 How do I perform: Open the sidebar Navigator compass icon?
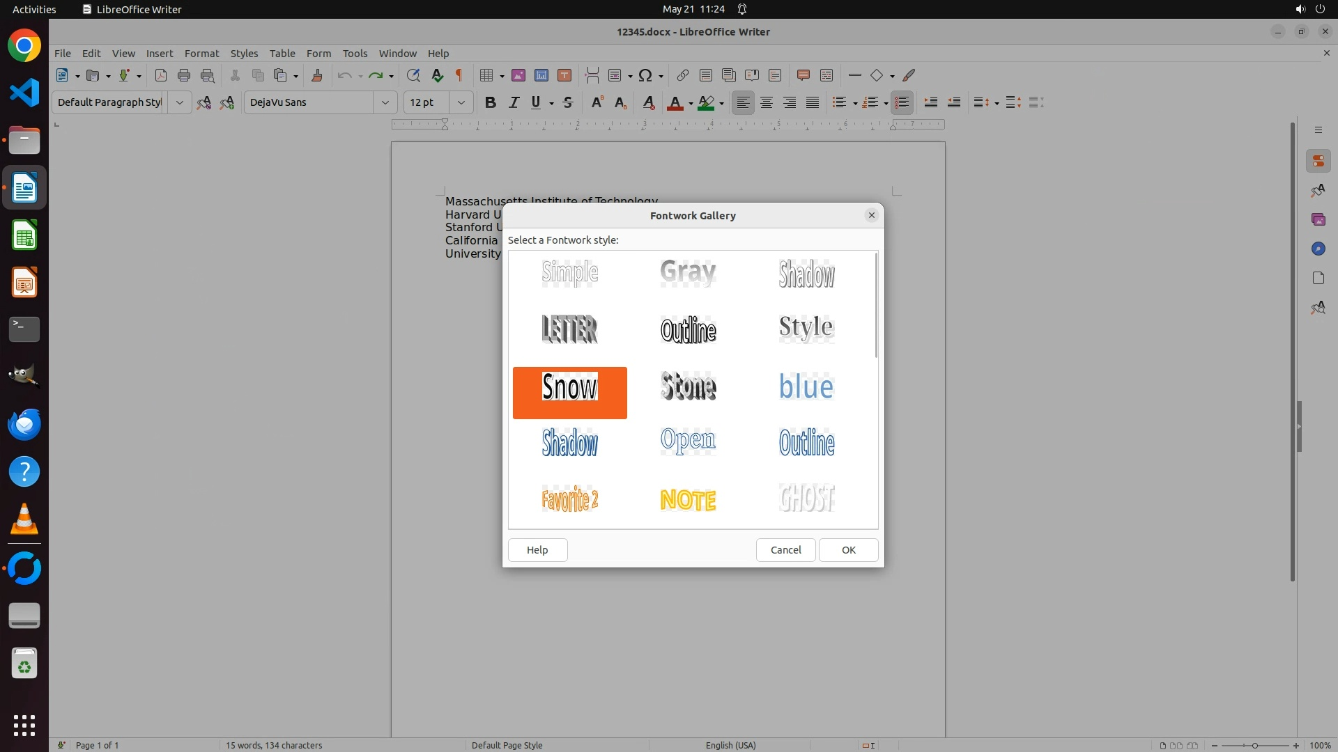point(1318,249)
